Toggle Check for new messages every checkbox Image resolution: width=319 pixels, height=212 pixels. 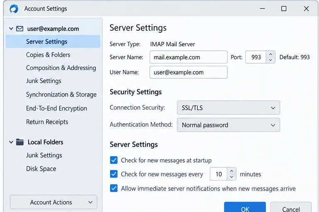114,174
